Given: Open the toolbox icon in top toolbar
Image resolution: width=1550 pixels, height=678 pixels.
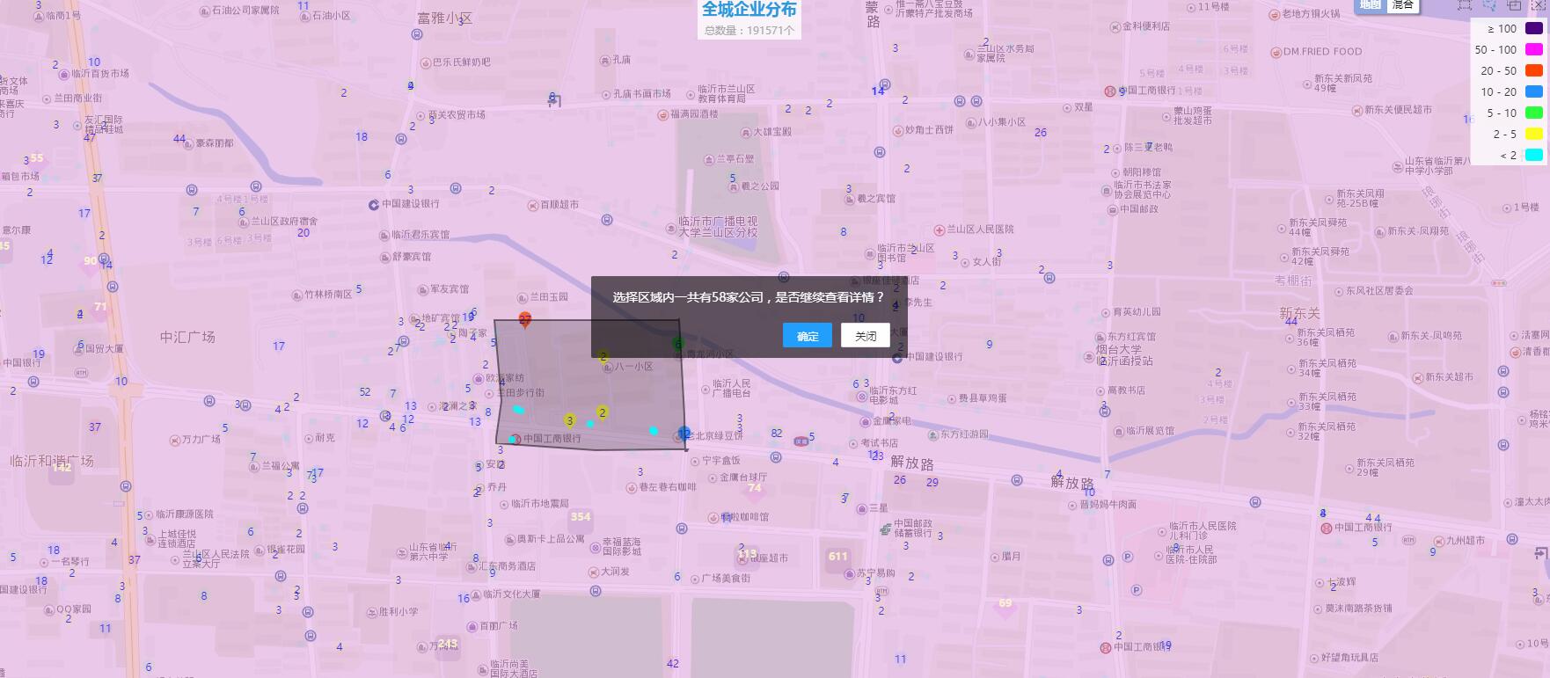Looking at the screenshot, I should [1514, 4].
